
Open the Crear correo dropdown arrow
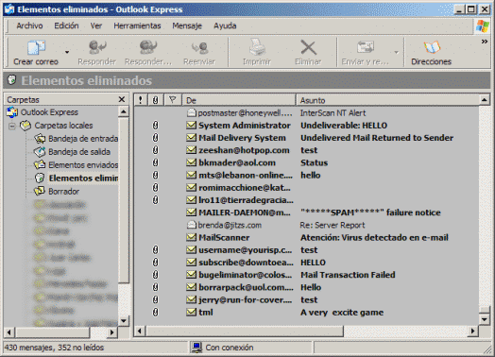click(x=67, y=52)
